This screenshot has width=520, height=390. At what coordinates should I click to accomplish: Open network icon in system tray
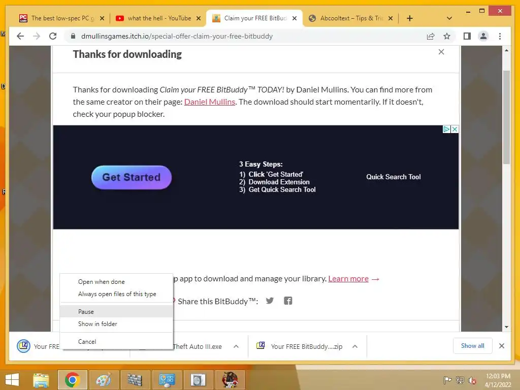pyautogui.click(x=460, y=380)
